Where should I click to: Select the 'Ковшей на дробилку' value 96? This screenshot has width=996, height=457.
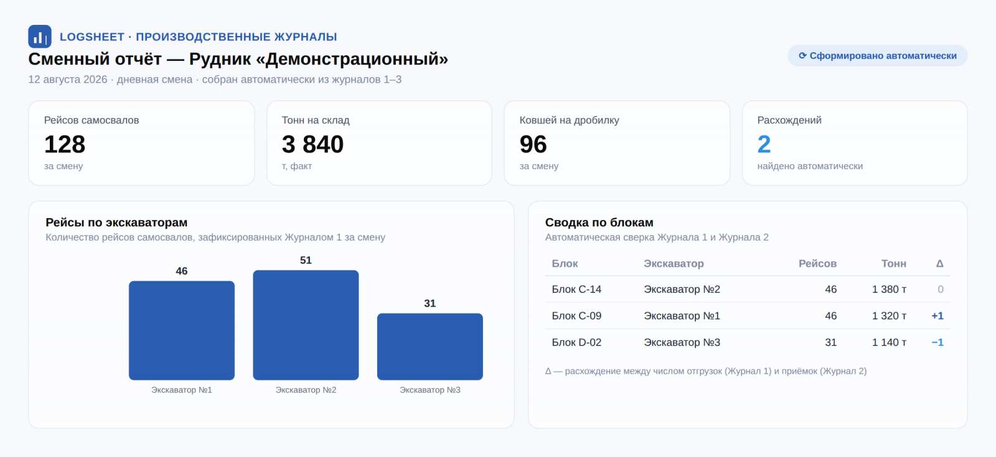point(533,144)
